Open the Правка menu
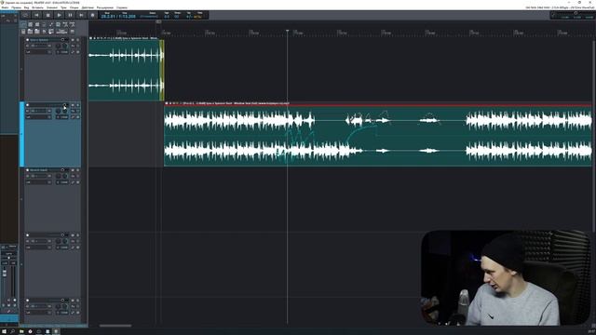 tap(16, 7)
